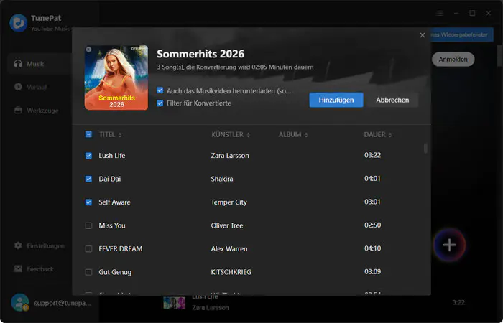This screenshot has width=503, height=323.
Task: Check the Miss You checkbox
Action: [88, 225]
